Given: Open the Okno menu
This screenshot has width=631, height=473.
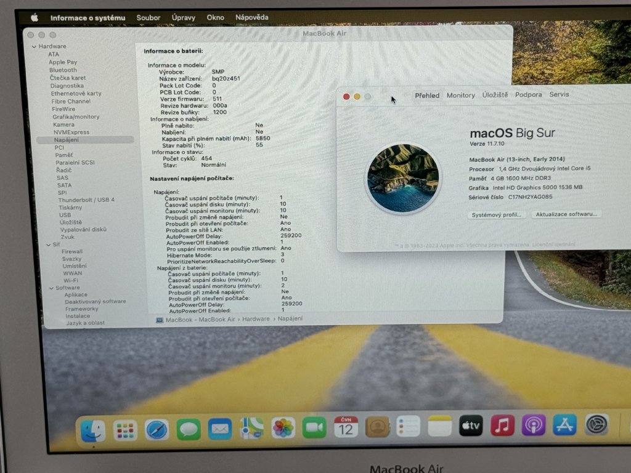Looking at the screenshot, I should click(215, 17).
